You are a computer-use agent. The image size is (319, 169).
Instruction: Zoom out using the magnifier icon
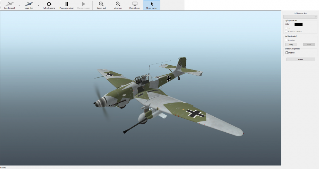click(x=101, y=4)
